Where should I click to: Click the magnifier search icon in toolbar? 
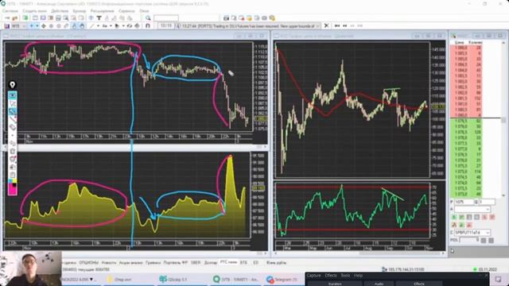tap(148, 18)
